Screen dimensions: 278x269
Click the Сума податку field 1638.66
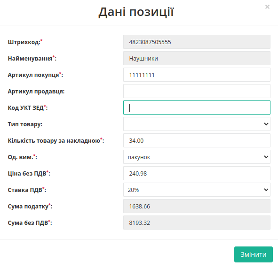coord(197,206)
